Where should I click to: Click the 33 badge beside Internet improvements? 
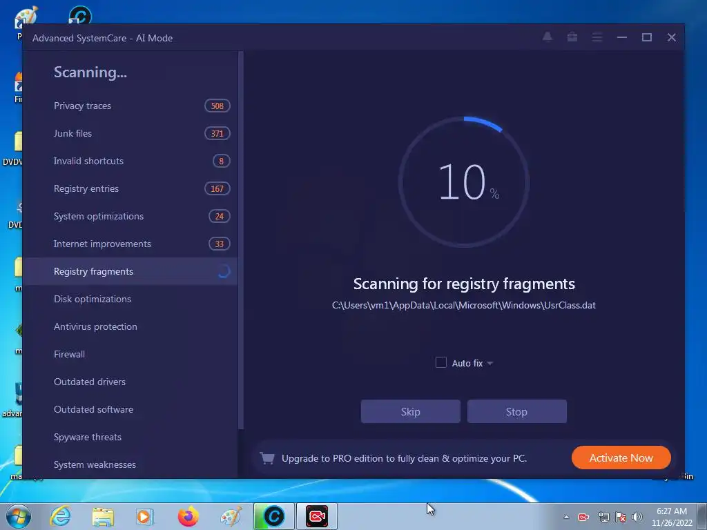(220, 244)
